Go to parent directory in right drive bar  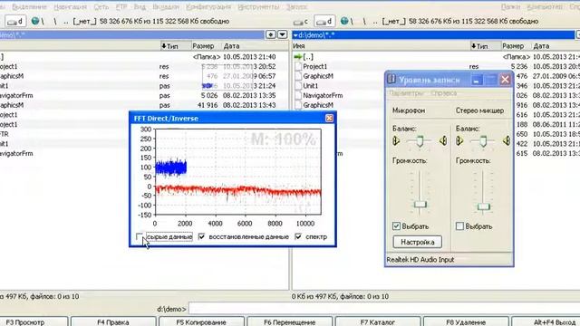pos(374,22)
